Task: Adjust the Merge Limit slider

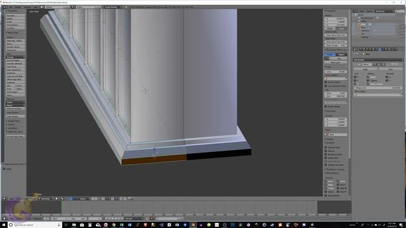Action: coord(378,88)
